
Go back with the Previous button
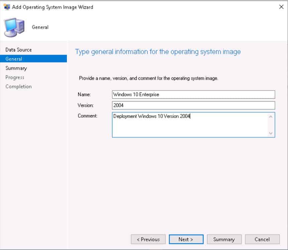(x=148, y=239)
